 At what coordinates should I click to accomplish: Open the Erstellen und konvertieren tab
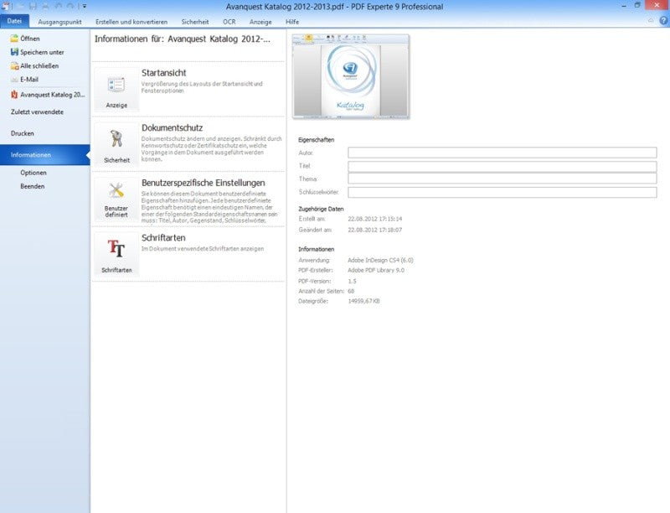(131, 22)
